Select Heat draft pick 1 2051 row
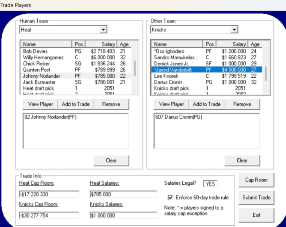The height and width of the screenshot is (227, 286). 76,88
